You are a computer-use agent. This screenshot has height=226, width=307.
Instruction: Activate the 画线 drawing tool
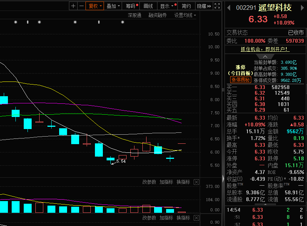pyautogui.click(x=148, y=6)
